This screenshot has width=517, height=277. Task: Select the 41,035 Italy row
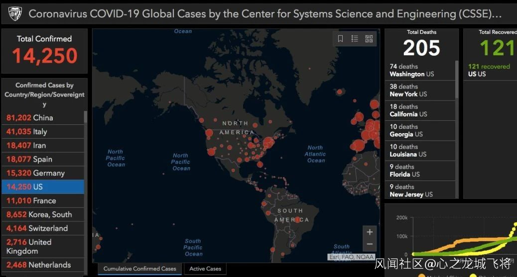tap(43, 131)
